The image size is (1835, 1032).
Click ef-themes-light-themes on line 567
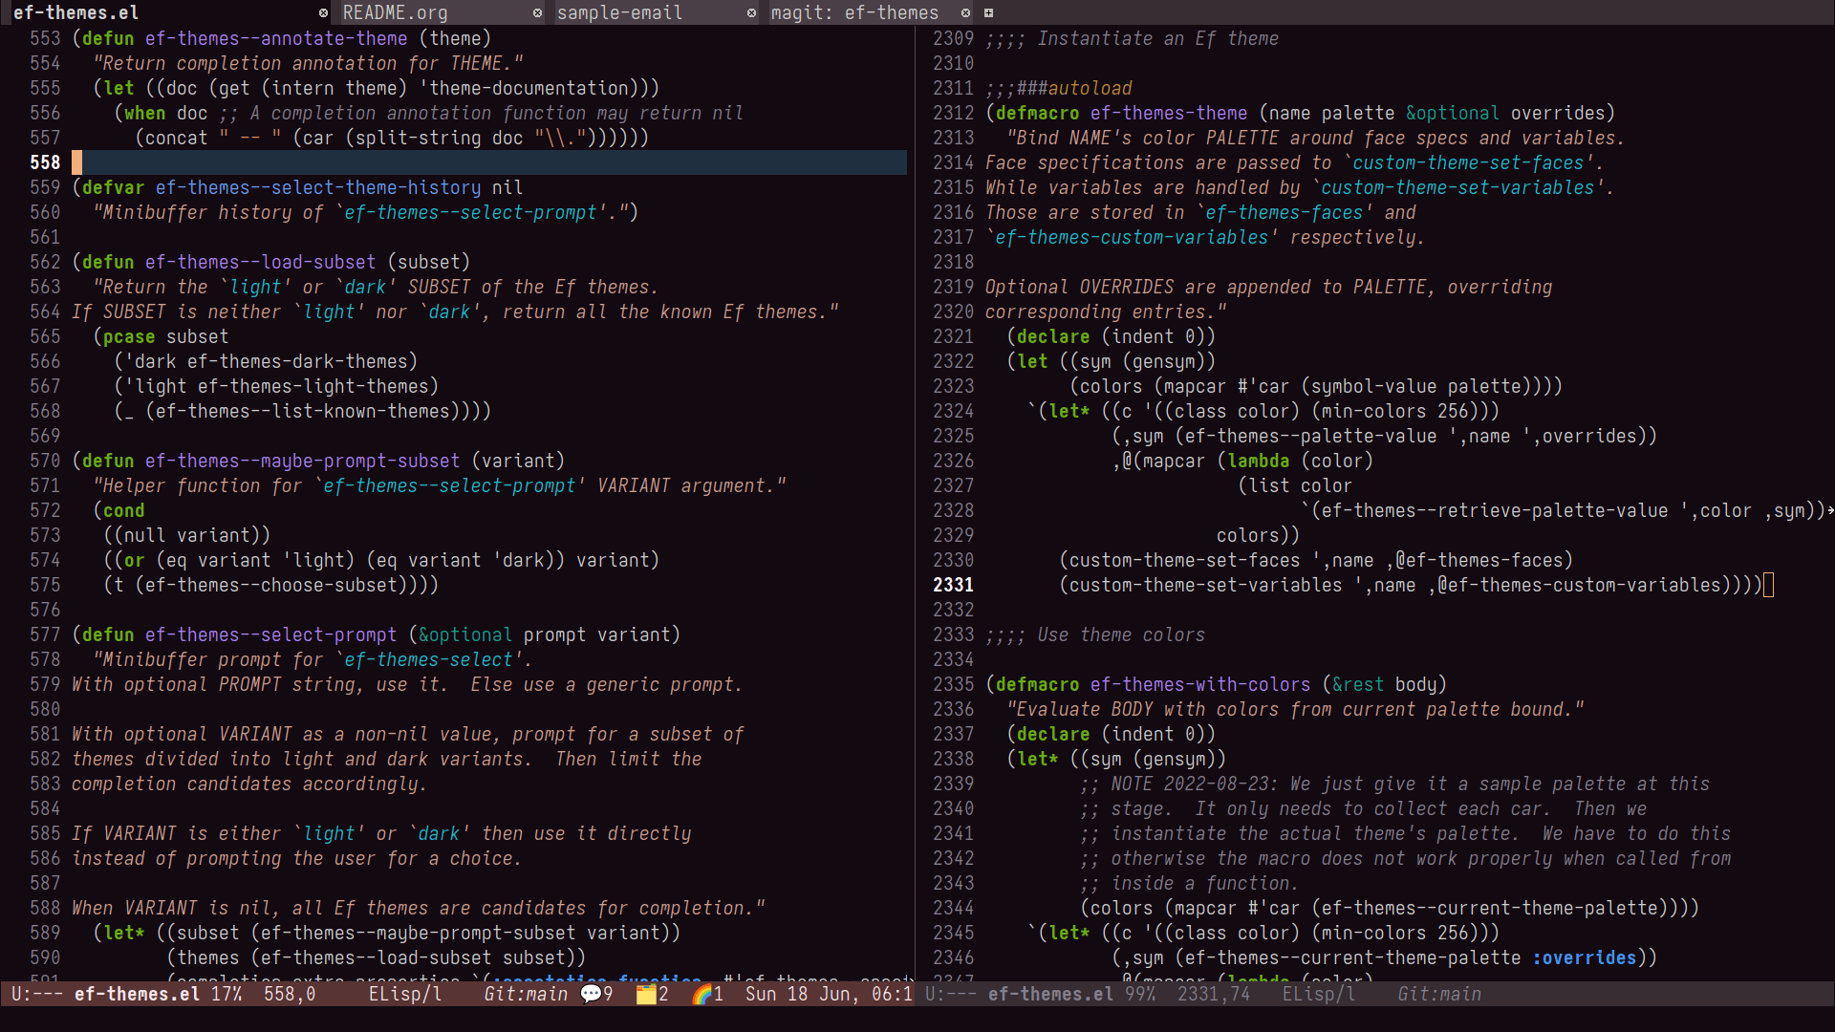[x=313, y=386]
